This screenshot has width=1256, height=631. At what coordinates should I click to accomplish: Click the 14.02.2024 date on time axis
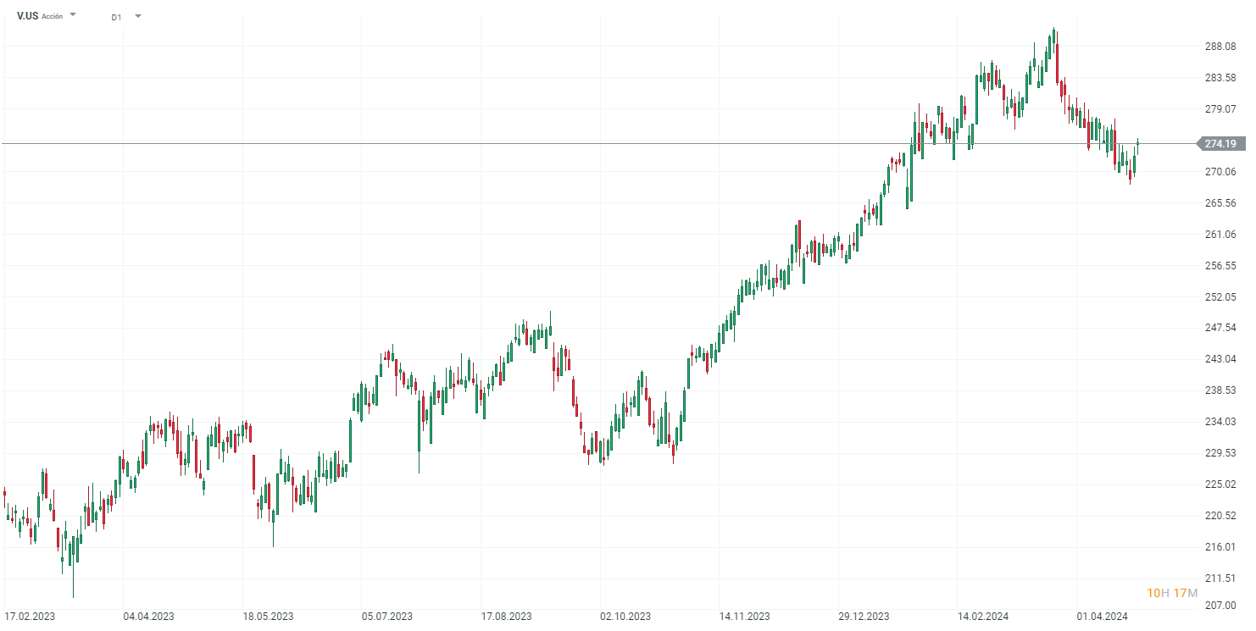982,616
